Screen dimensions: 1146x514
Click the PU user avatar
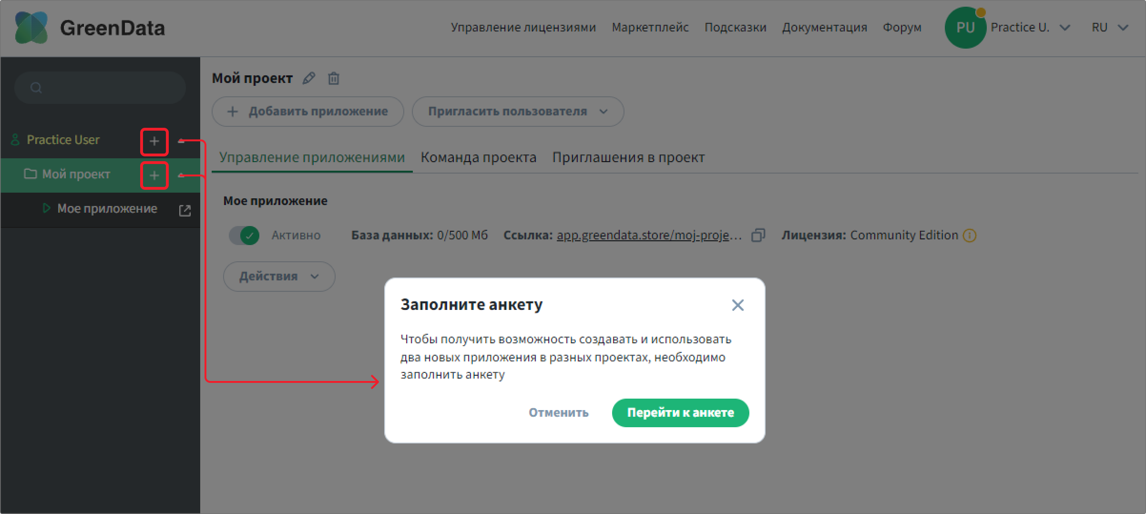965,28
